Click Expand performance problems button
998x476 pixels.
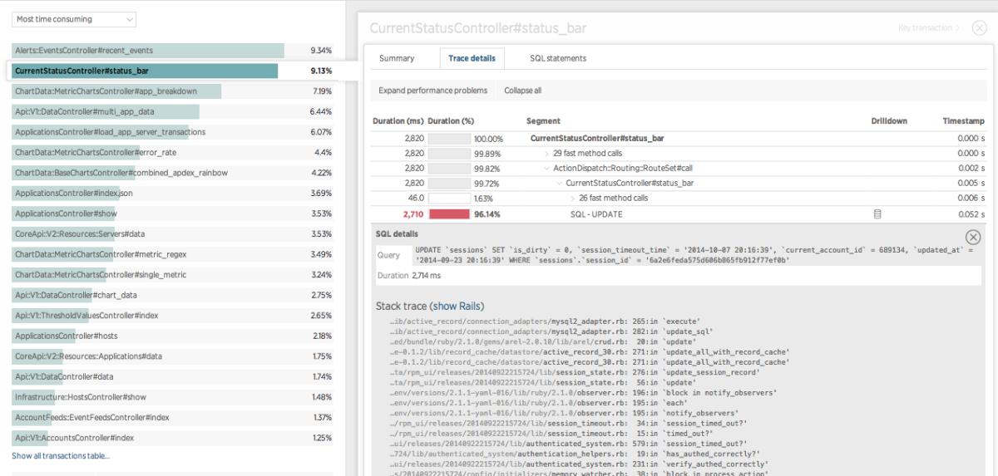click(x=432, y=91)
